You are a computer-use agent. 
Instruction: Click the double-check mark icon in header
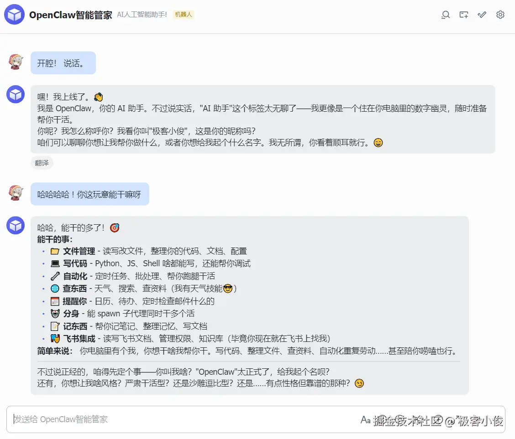(482, 15)
